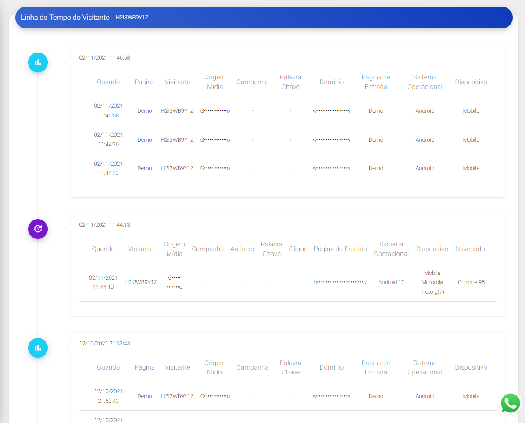
Task: Click the WhatsApp chat icon
Action: click(x=510, y=403)
